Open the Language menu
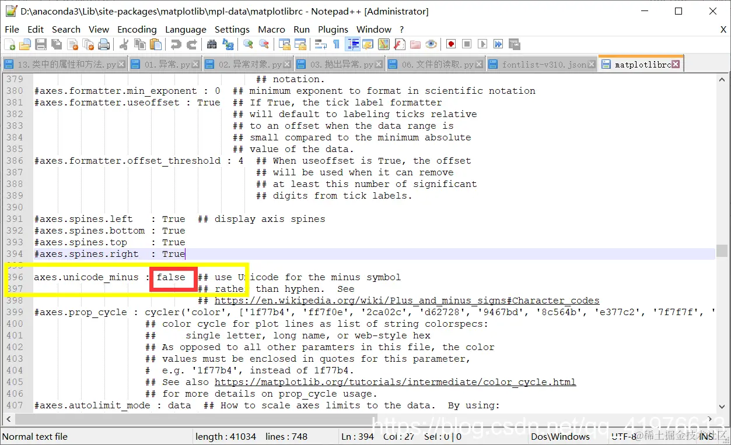Viewport: 731px width, 445px height. [186, 29]
